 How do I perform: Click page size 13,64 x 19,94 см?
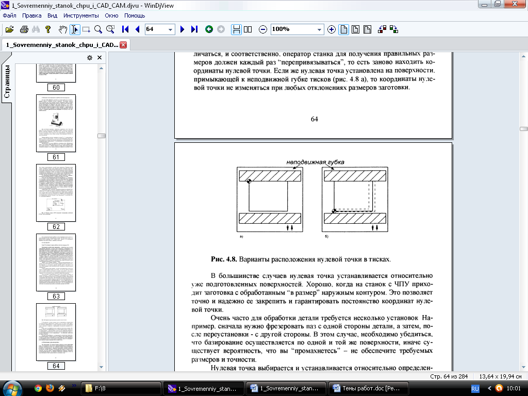click(500, 376)
